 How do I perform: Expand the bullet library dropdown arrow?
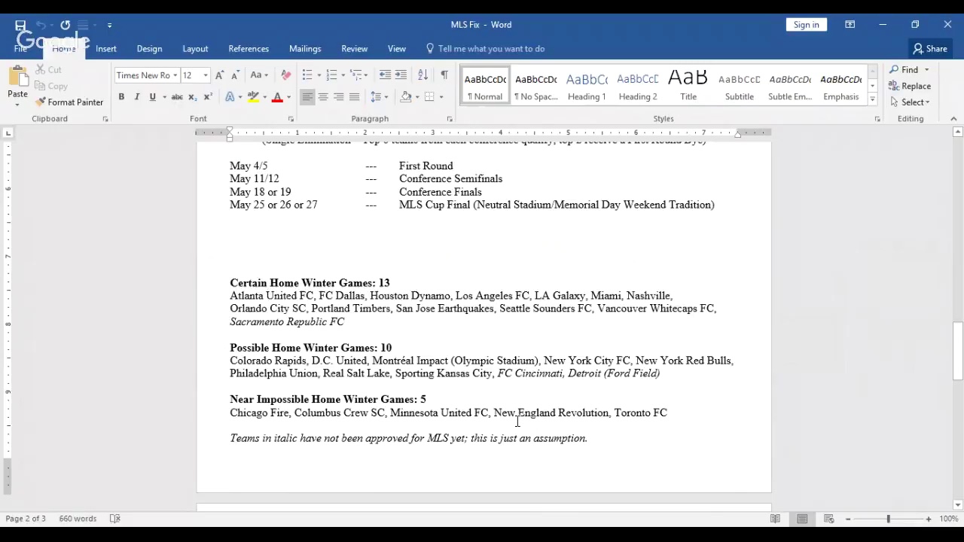click(319, 75)
